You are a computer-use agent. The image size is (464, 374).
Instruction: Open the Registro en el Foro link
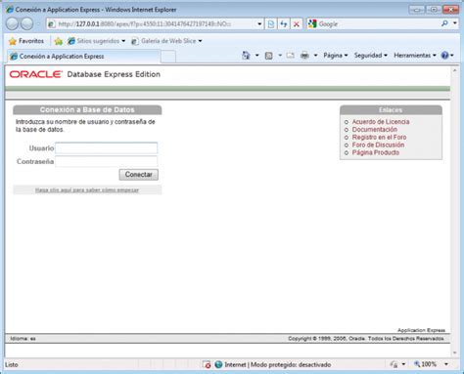[x=379, y=138]
